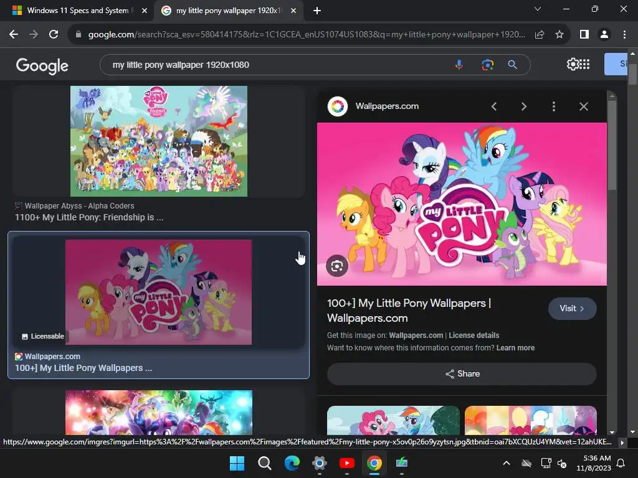Open Wallpapers.com link under Get this image

point(416,335)
